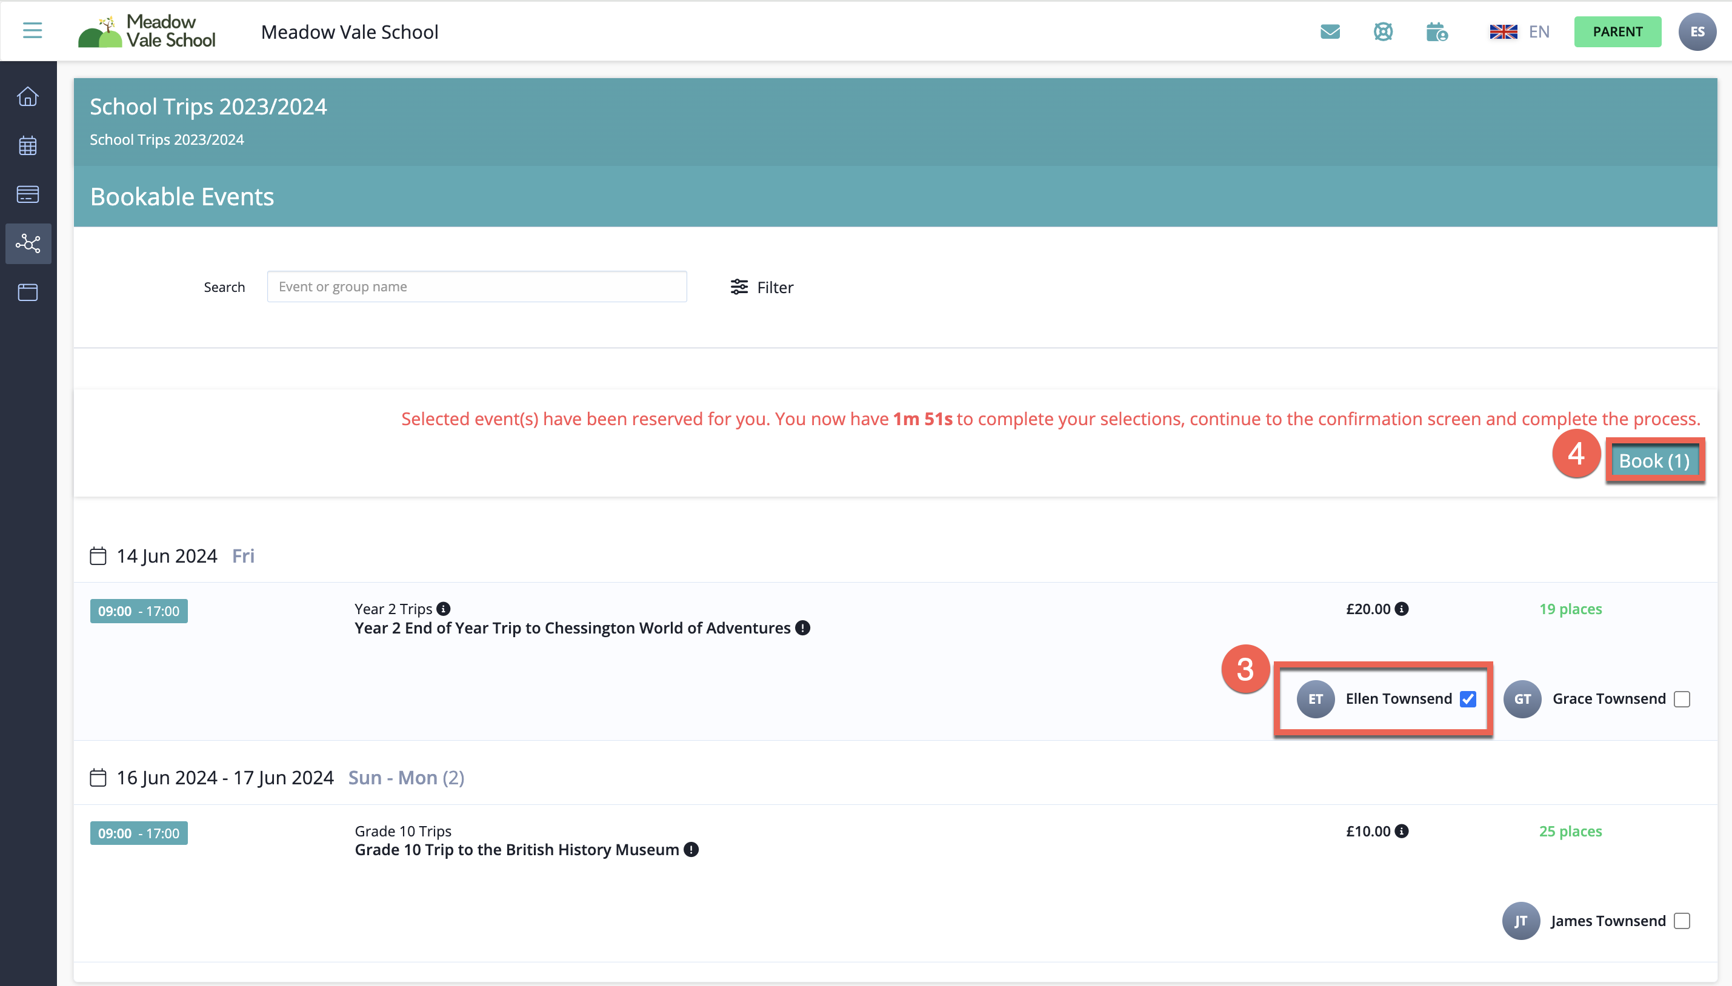
Task: Tick James Townsend checkbox
Action: (1681, 921)
